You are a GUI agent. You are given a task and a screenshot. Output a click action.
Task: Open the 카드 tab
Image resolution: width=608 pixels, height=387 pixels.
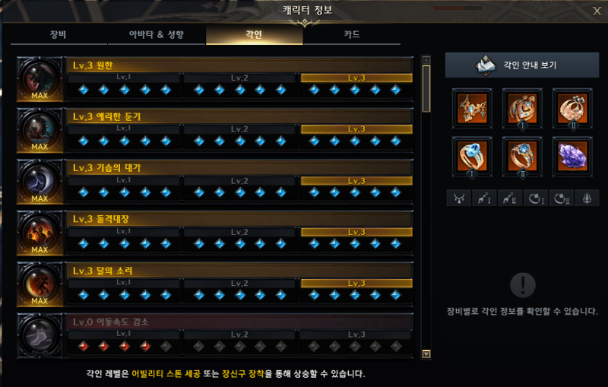point(352,34)
